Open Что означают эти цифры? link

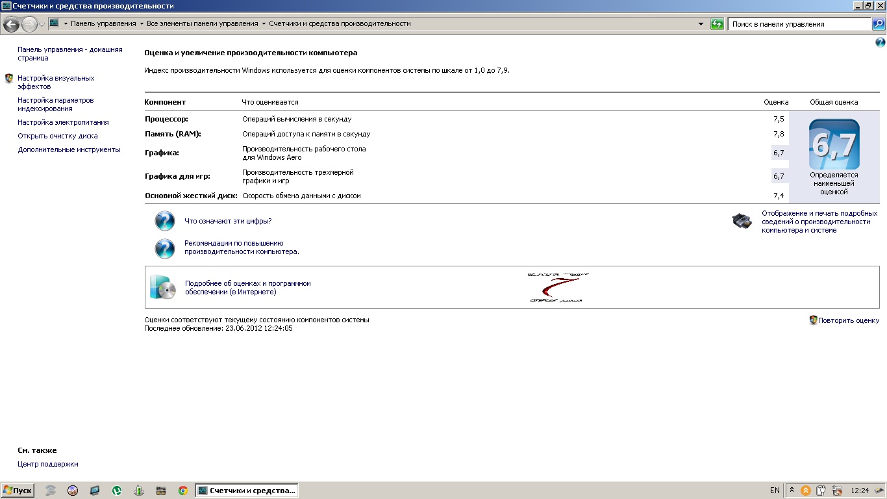(x=228, y=221)
